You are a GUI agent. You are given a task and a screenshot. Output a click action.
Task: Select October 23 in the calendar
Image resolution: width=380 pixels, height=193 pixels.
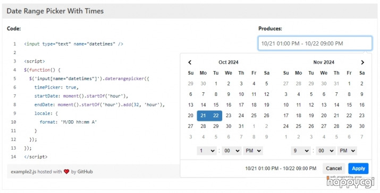(x=229, y=116)
